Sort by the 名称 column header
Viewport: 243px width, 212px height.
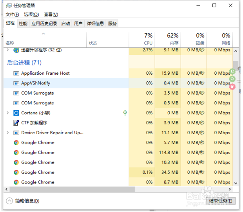click(x=45, y=40)
